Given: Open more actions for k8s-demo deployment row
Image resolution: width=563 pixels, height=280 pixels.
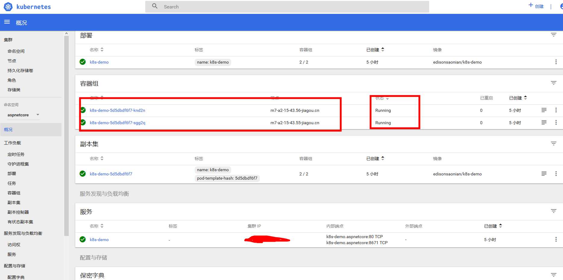Looking at the screenshot, I should [556, 62].
